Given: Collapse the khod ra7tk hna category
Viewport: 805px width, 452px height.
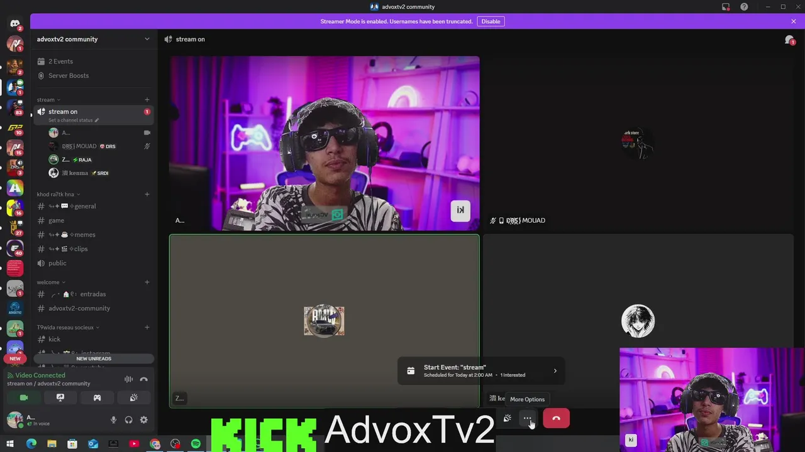Looking at the screenshot, I should tap(58, 195).
